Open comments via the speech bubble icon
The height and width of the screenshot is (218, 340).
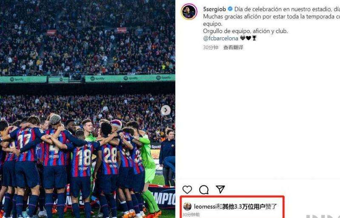[204, 190]
